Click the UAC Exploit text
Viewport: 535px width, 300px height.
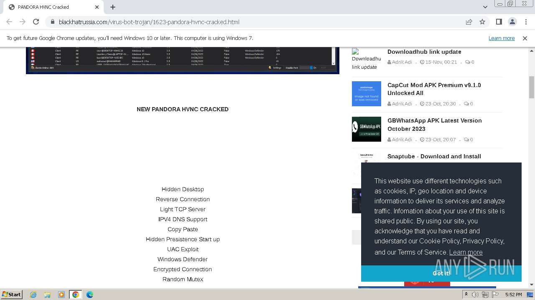click(x=183, y=249)
